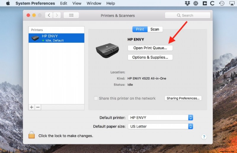Click the C-shaped menu bar icon
The width and height of the screenshot is (237, 153).
[212, 3]
